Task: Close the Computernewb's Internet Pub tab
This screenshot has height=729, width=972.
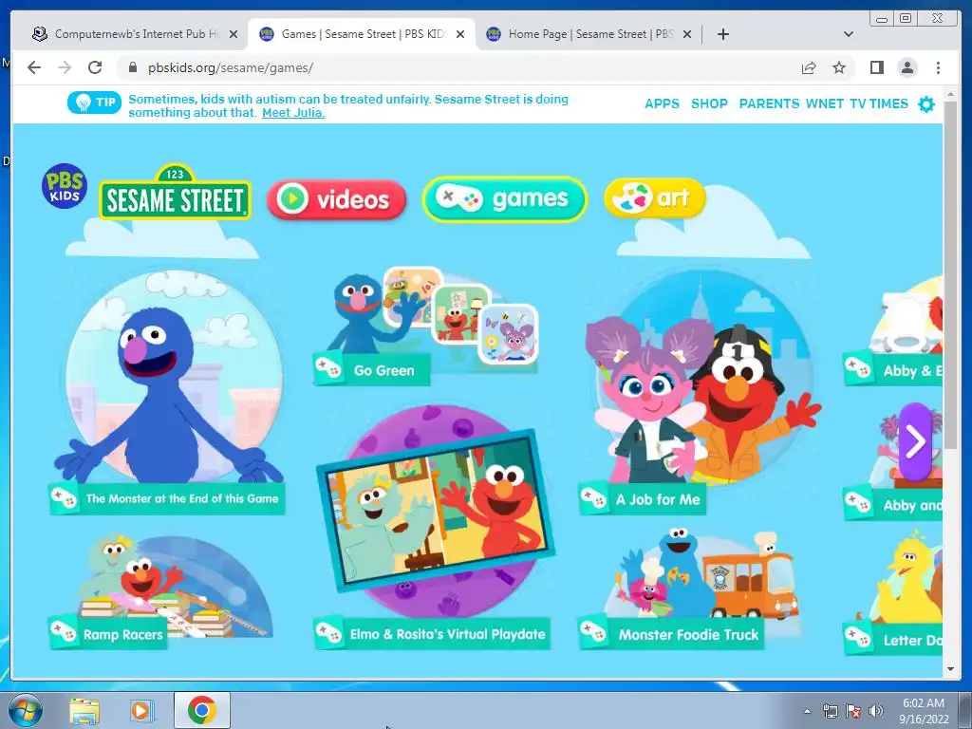Action: point(234,34)
